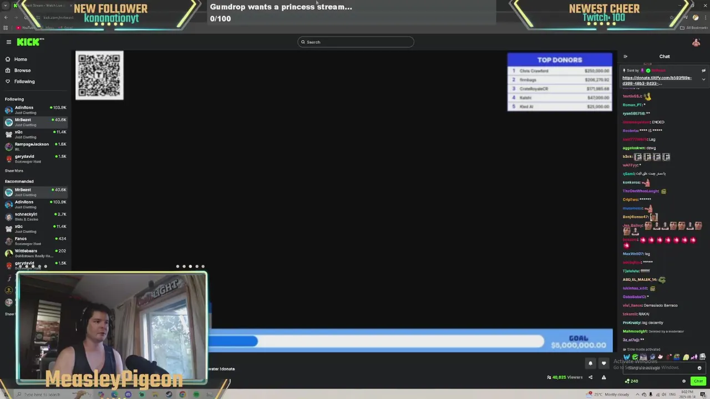Open the Browse page
This screenshot has width=710, height=399.
[x=22, y=70]
